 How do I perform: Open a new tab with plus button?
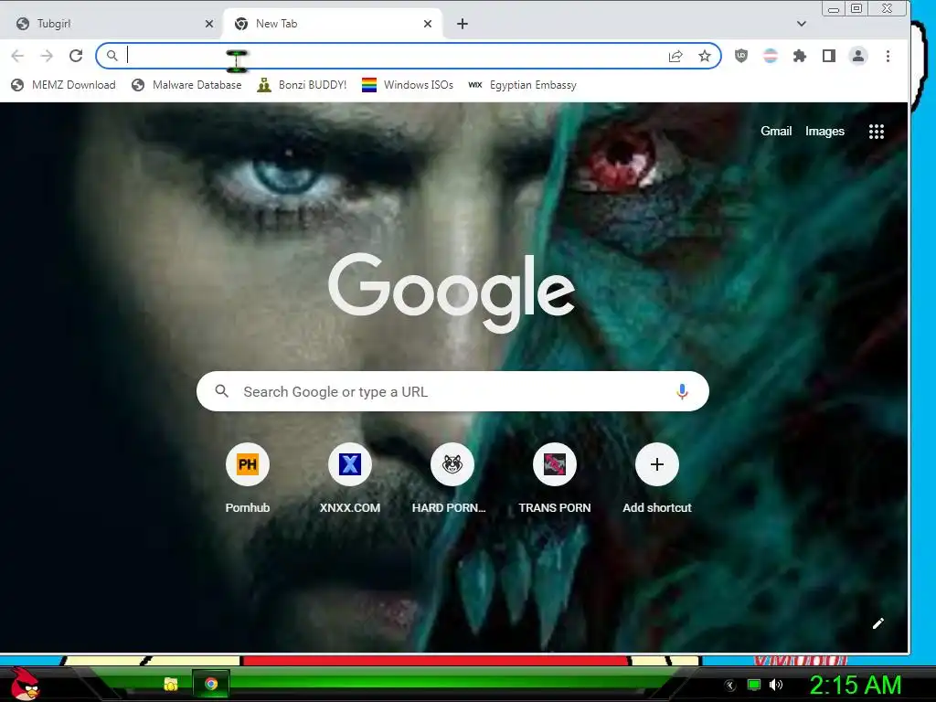(x=462, y=24)
